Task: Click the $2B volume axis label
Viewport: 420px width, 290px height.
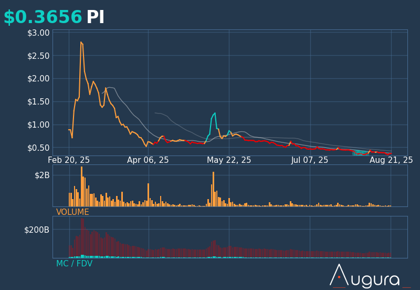Action: tap(42, 175)
